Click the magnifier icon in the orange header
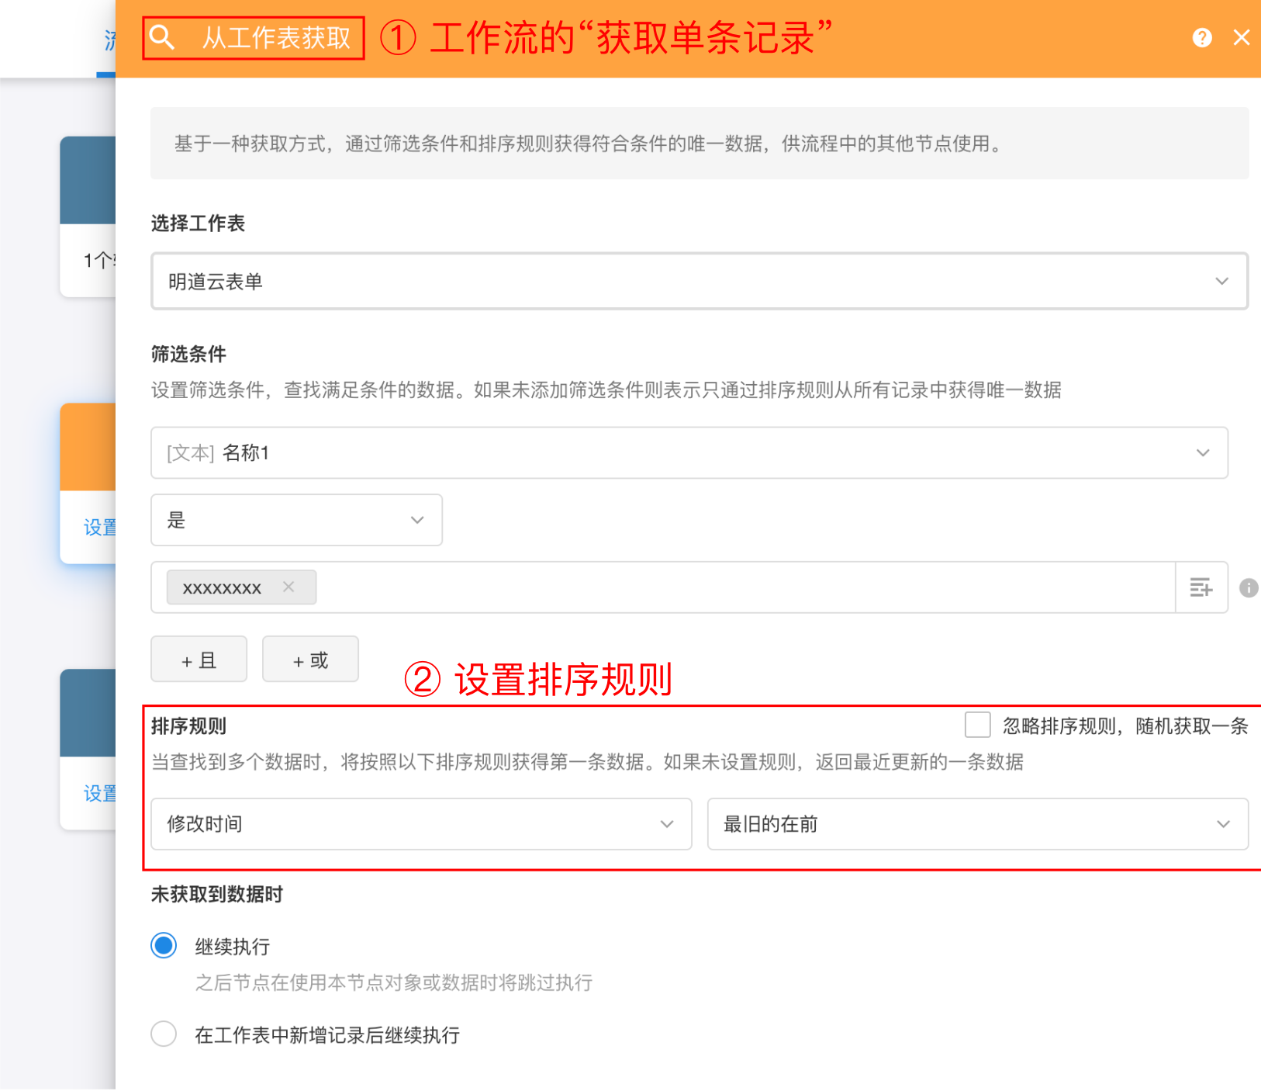1261x1091 pixels. click(162, 36)
